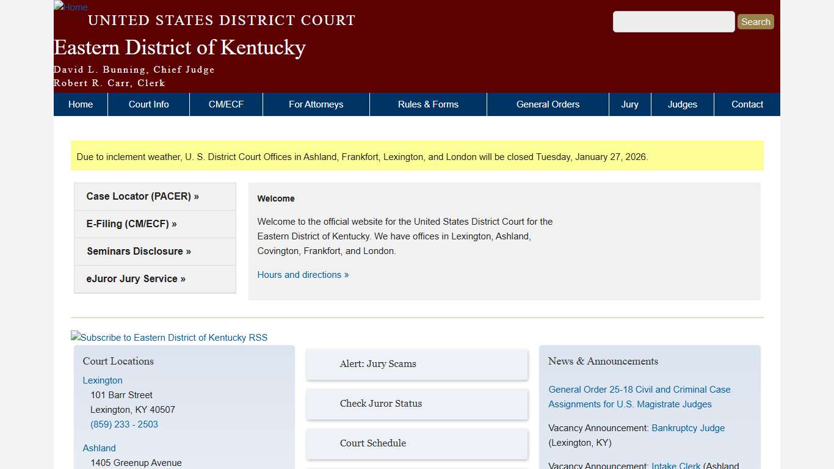834x469 pixels.
Task: Open the Judges page
Action: [682, 104]
